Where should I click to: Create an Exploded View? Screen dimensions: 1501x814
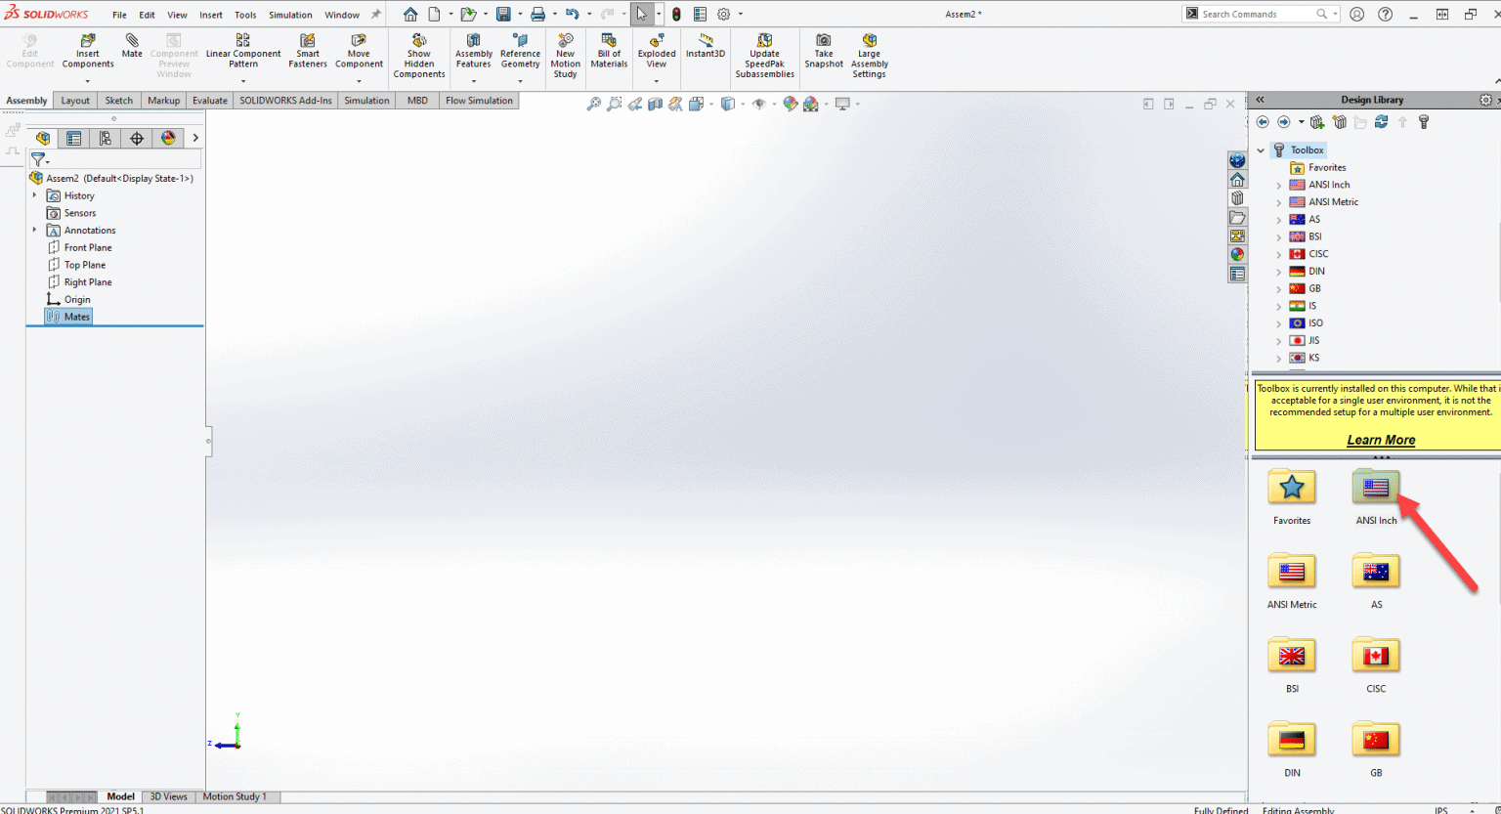656,51
